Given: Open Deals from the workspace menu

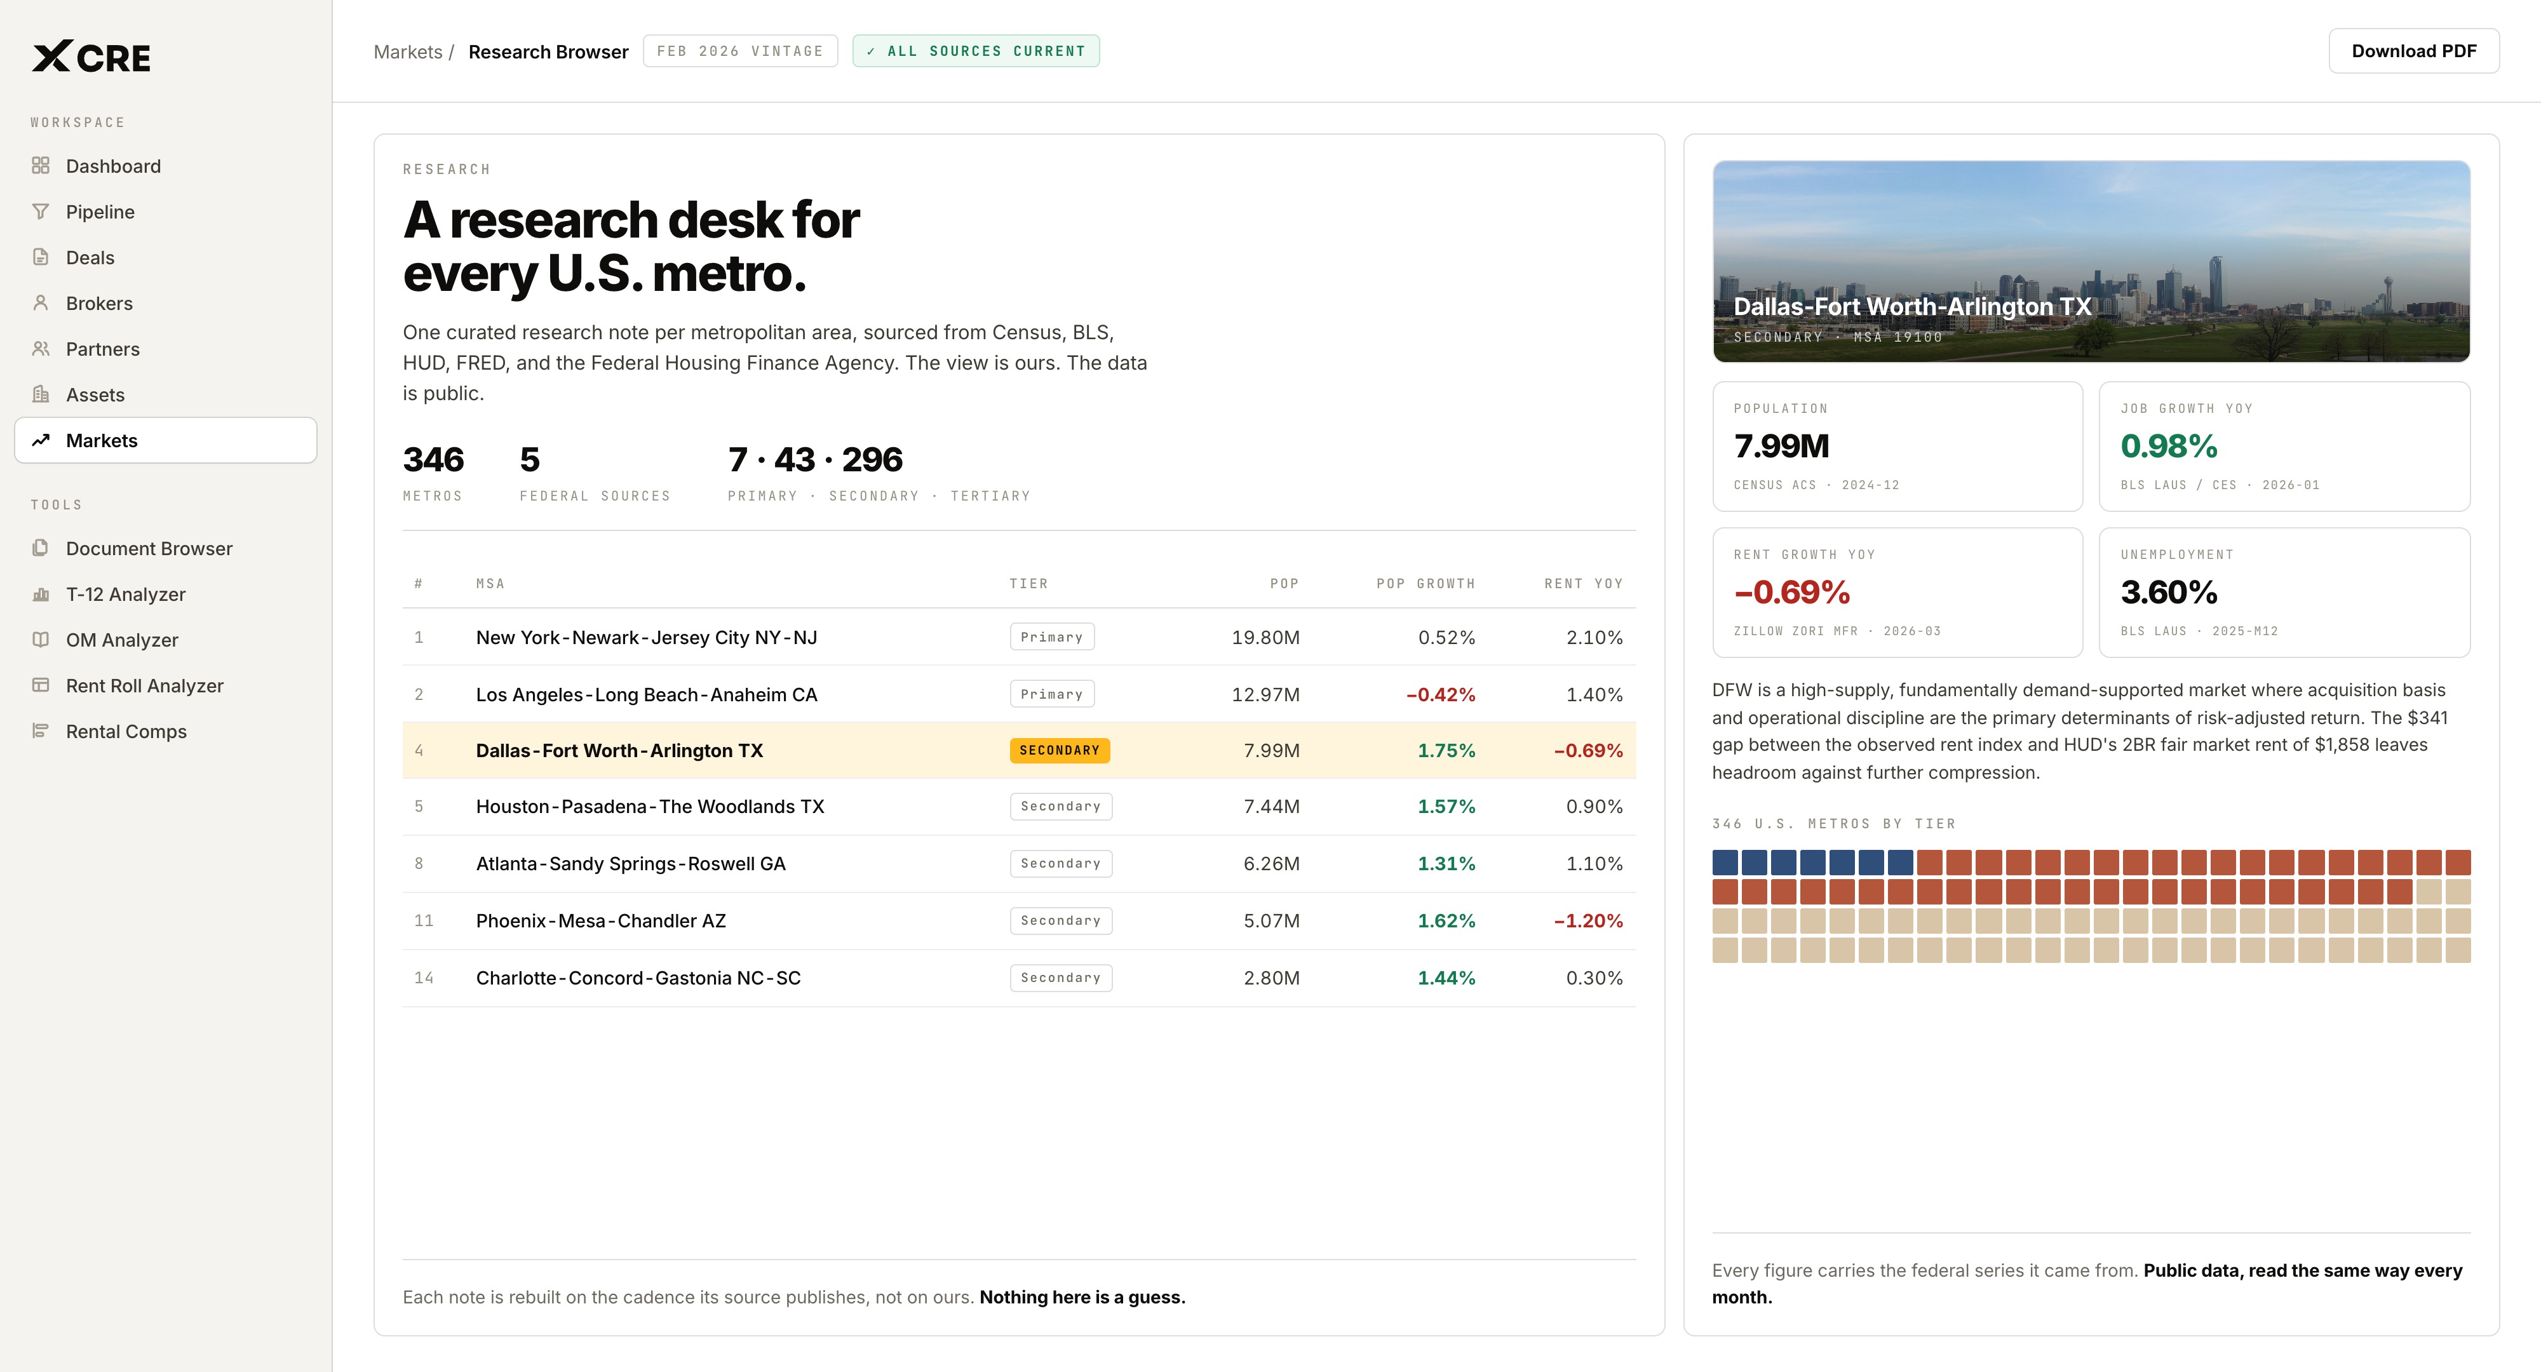Looking at the screenshot, I should coord(166,257).
